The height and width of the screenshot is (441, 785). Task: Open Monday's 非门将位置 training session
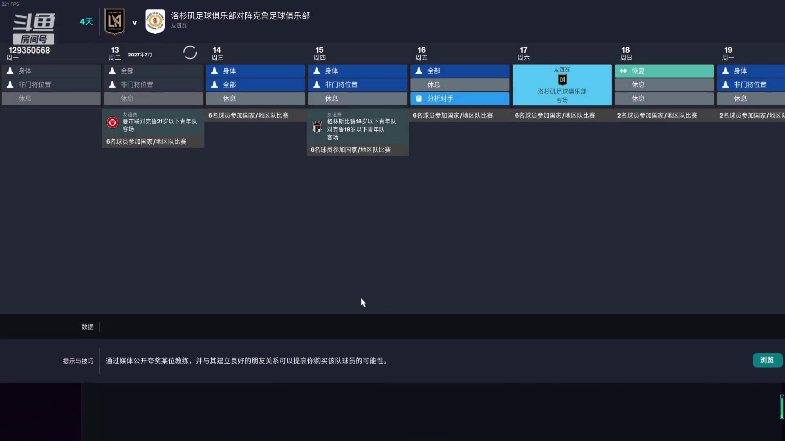[51, 85]
